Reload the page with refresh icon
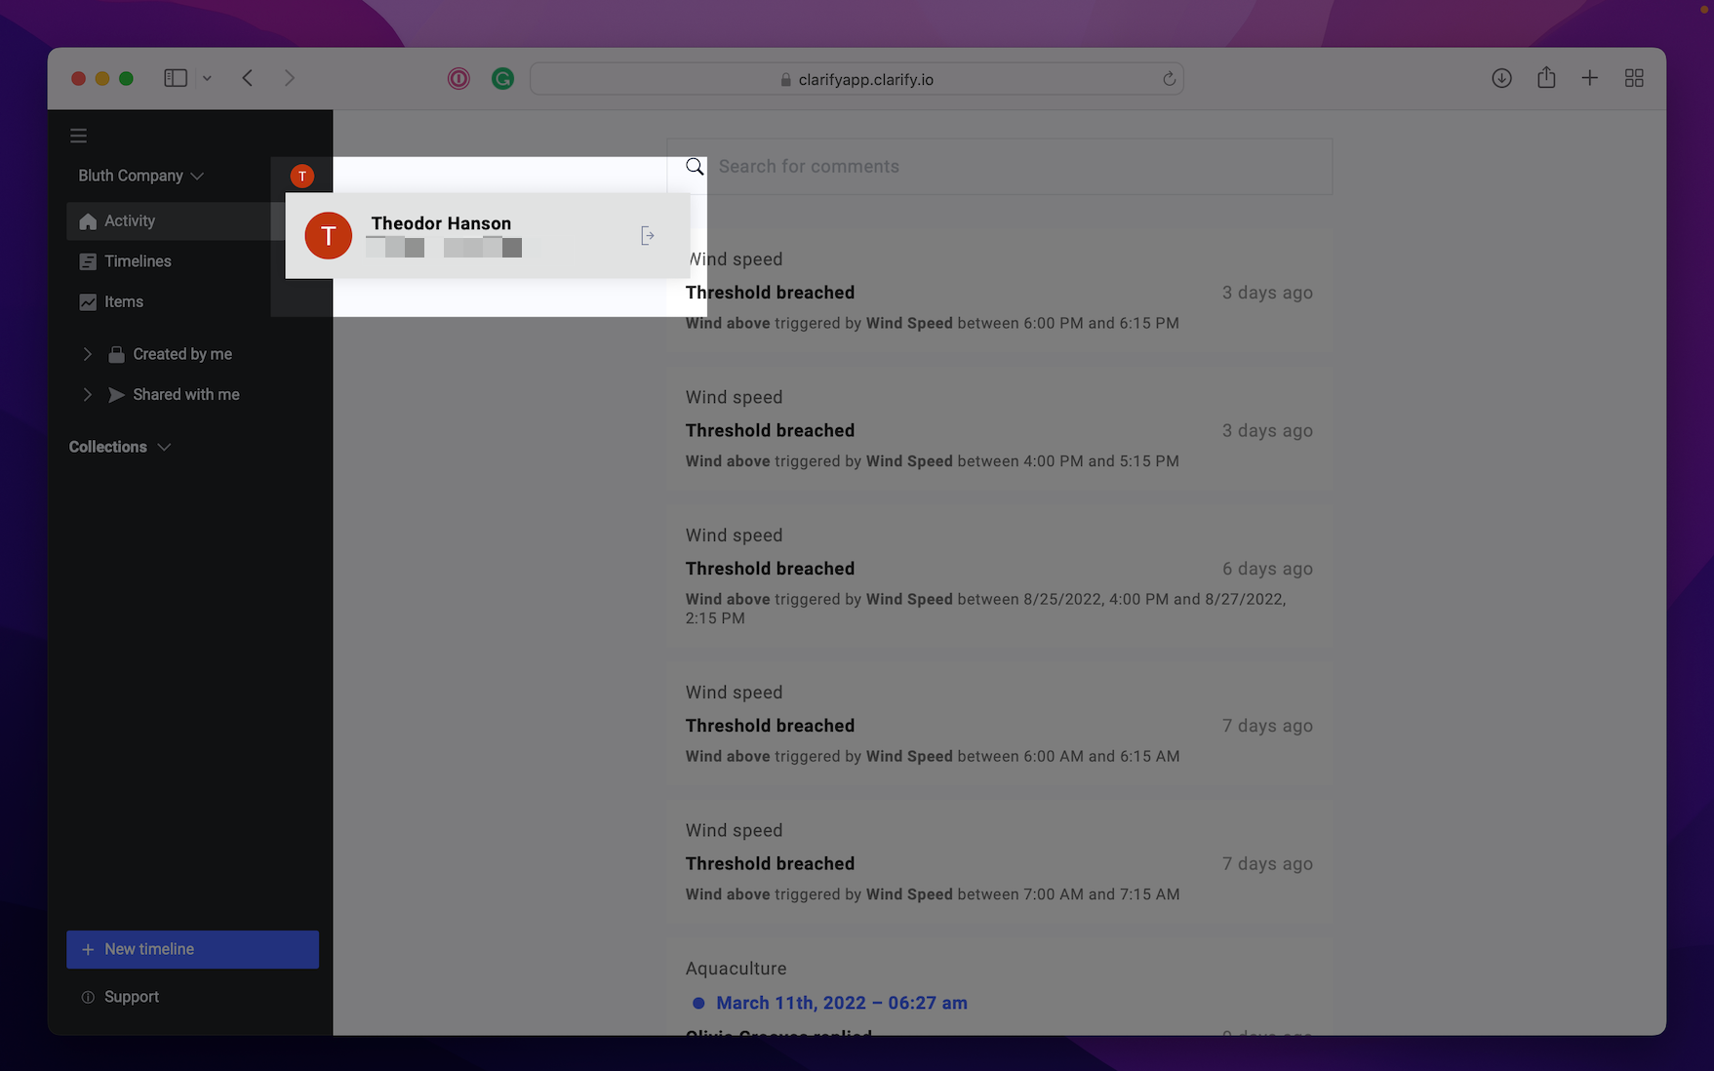The height and width of the screenshot is (1071, 1714). pyautogui.click(x=1169, y=79)
